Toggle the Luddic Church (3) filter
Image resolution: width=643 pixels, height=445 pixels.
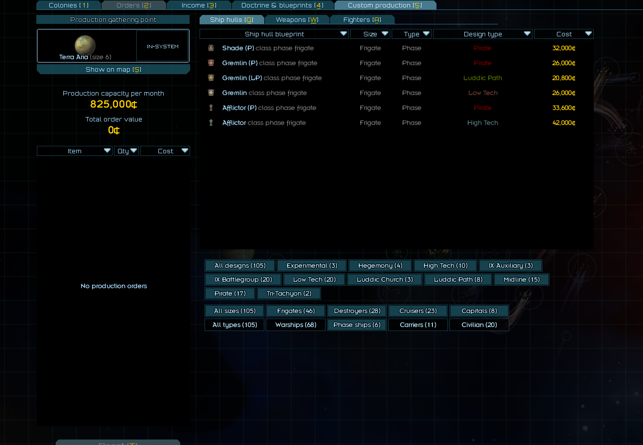pyautogui.click(x=385, y=280)
